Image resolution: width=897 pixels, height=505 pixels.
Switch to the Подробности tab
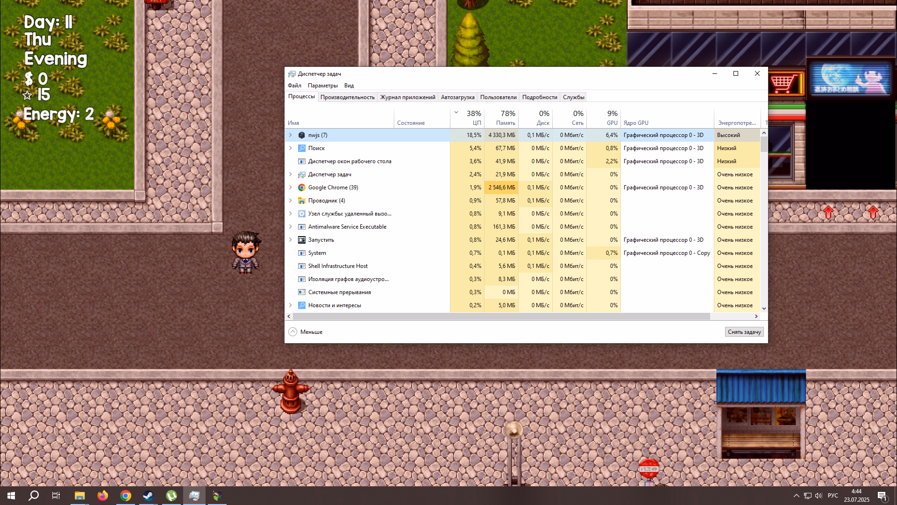point(540,97)
